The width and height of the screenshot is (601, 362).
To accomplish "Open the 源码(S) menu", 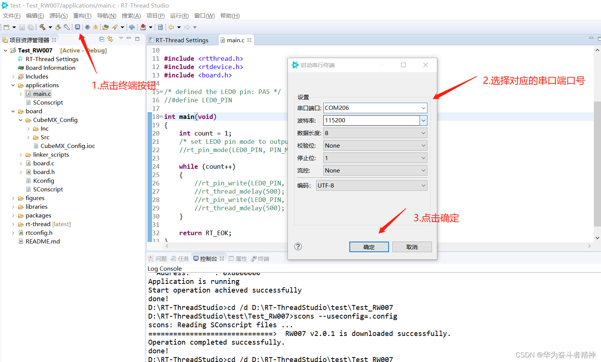I will [x=58, y=16].
